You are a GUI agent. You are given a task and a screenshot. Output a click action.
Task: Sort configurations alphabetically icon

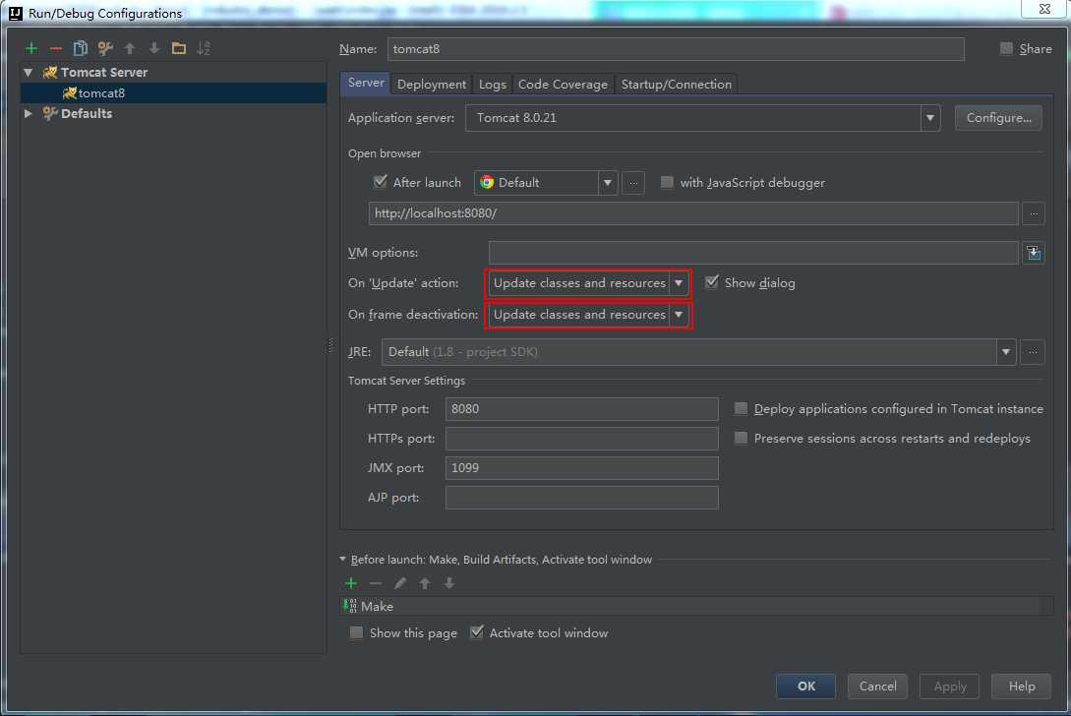pos(204,48)
